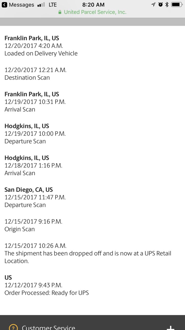185x330 pixels.
Task: Open the Customer Service section
Action: coord(92,323)
